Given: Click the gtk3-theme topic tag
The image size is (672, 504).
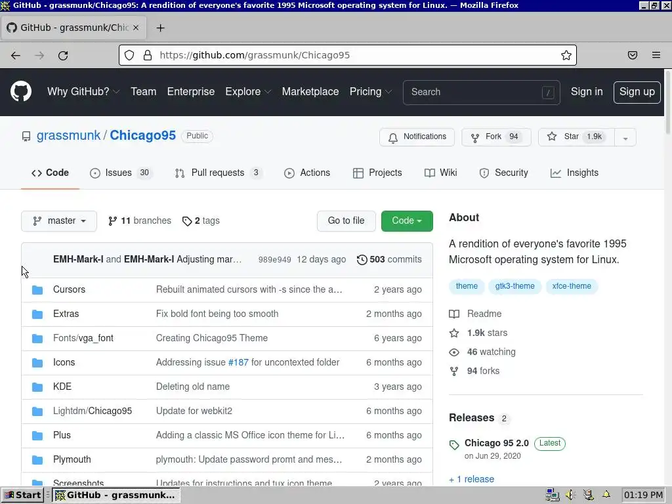Looking at the screenshot, I should [x=514, y=286].
